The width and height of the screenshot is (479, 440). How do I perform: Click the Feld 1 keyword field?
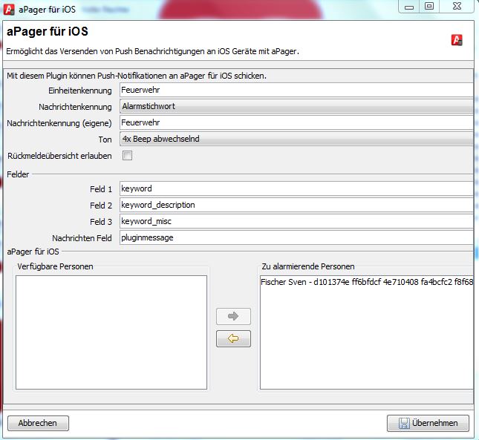pos(296,188)
